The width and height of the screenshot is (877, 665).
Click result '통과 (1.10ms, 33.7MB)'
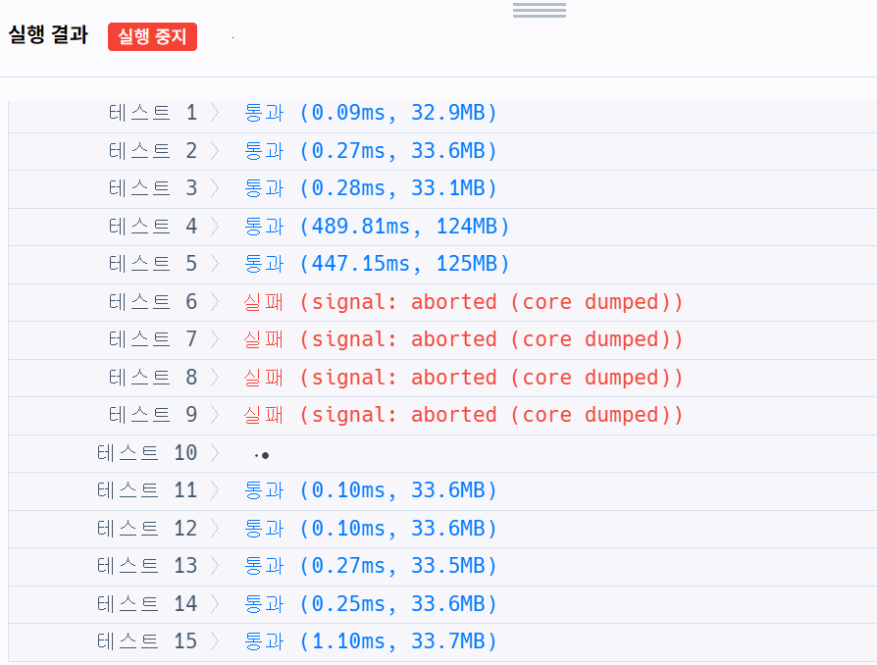370,641
